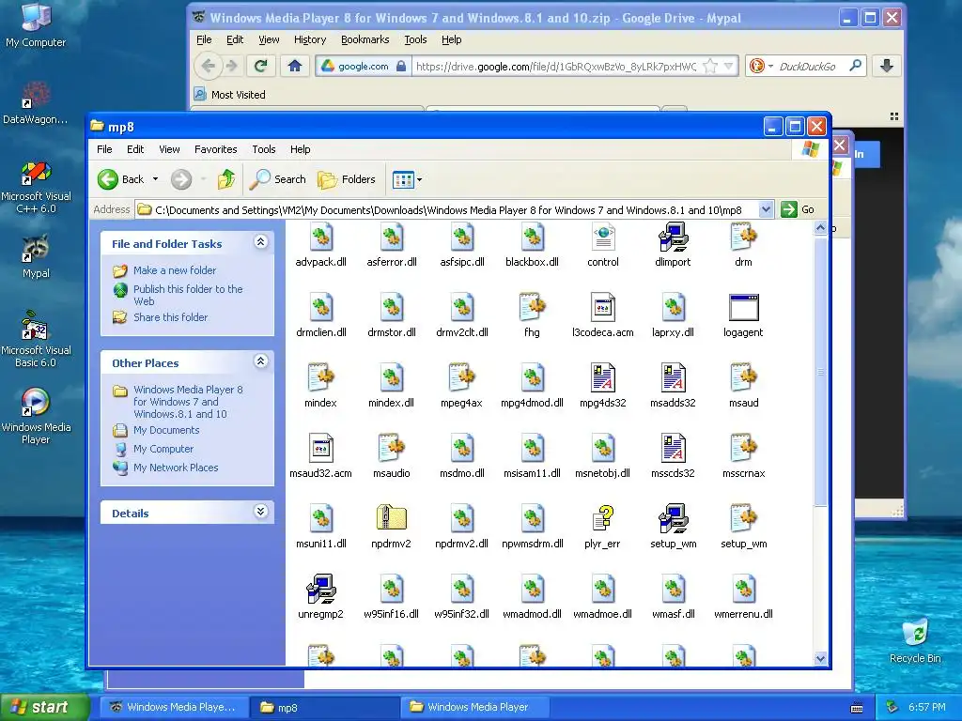Screen dimensions: 962x721
Task: Select the control file icon
Action: (603, 238)
